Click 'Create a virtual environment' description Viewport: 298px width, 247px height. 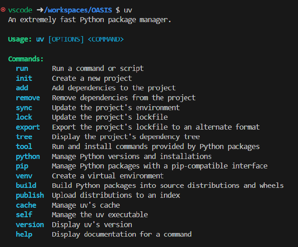coord(108,176)
